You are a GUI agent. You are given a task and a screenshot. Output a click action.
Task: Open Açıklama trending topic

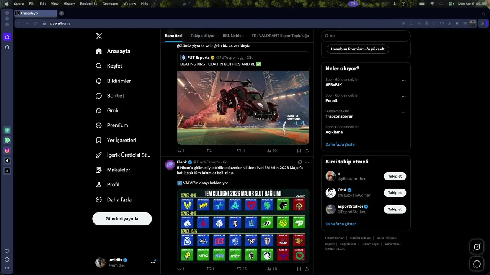[334, 132]
